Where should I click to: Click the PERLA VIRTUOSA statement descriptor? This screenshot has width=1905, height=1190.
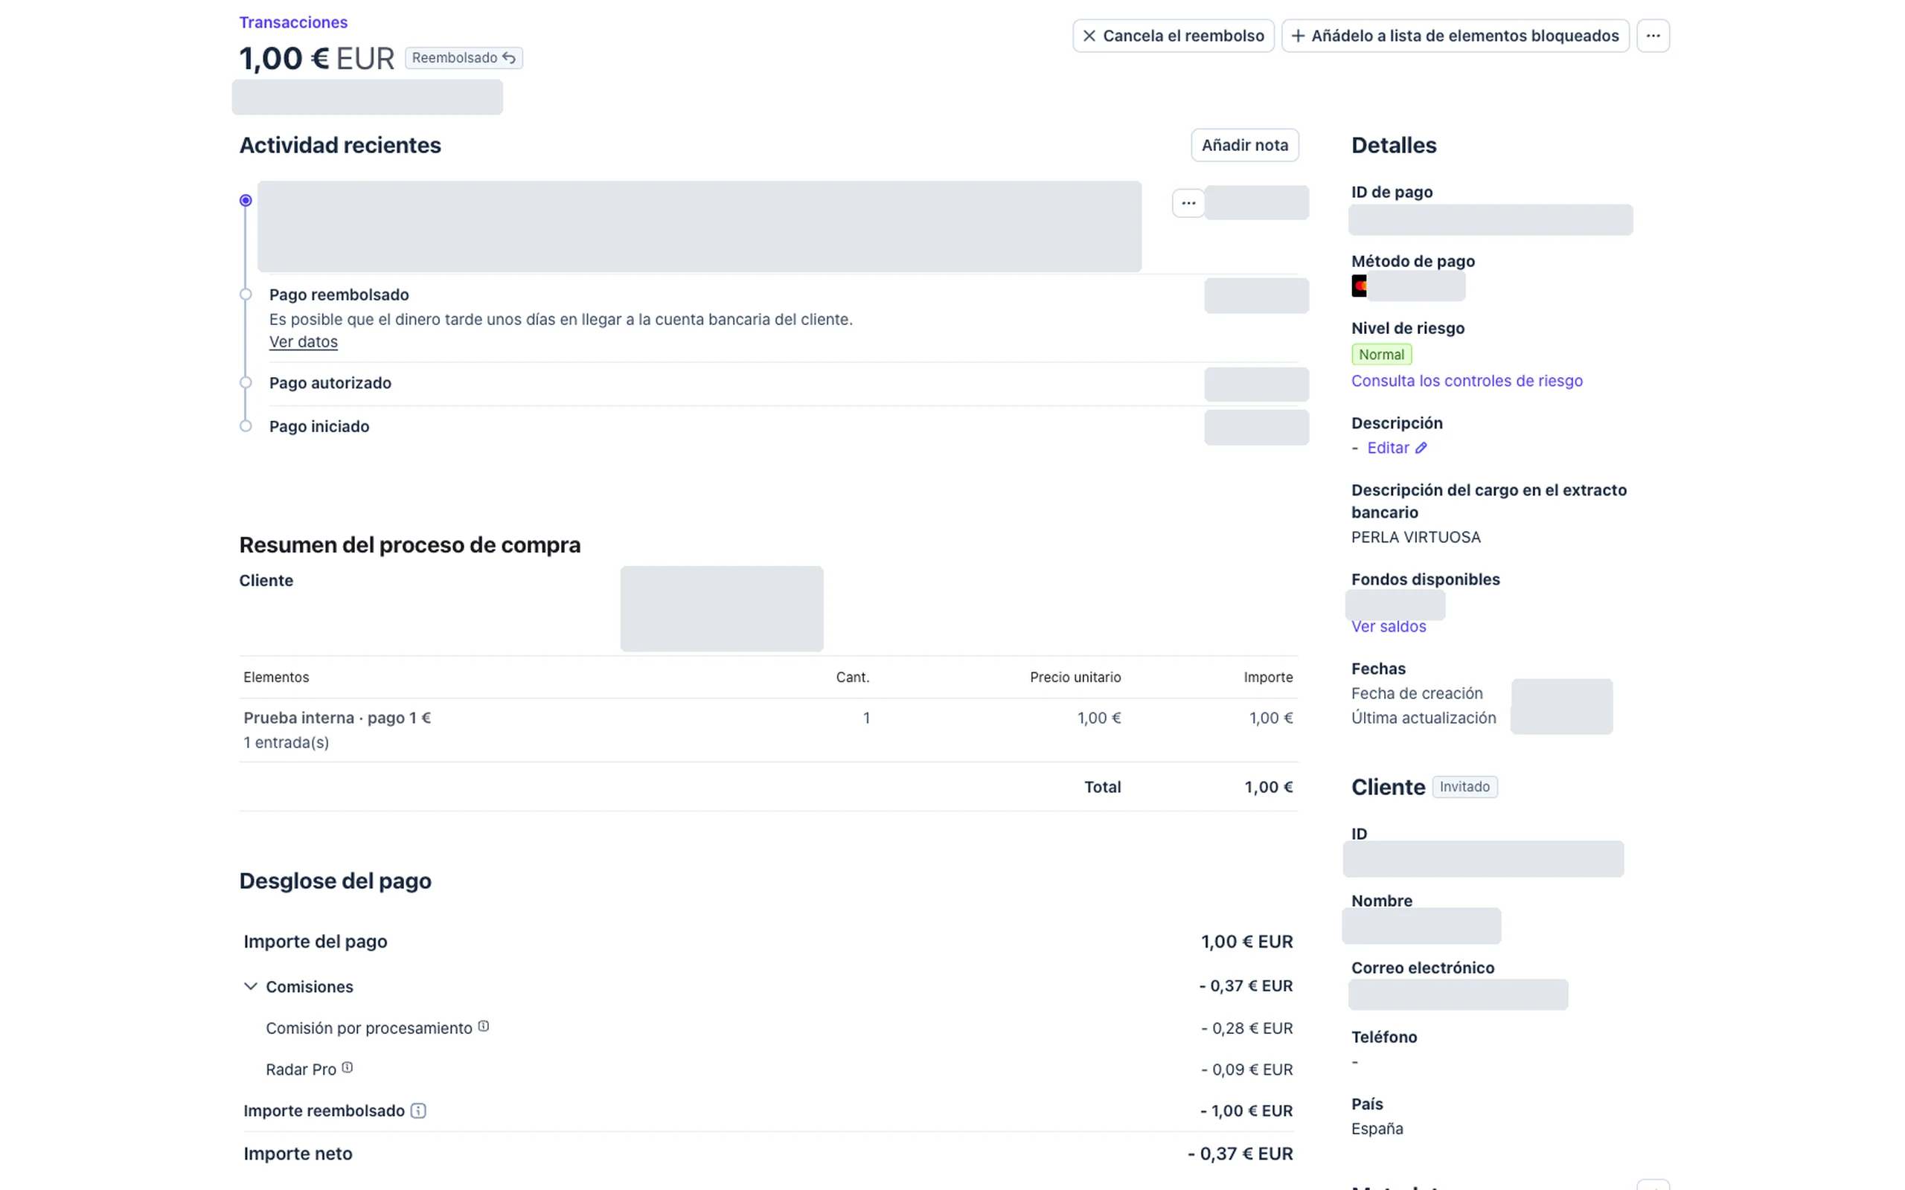pos(1415,537)
